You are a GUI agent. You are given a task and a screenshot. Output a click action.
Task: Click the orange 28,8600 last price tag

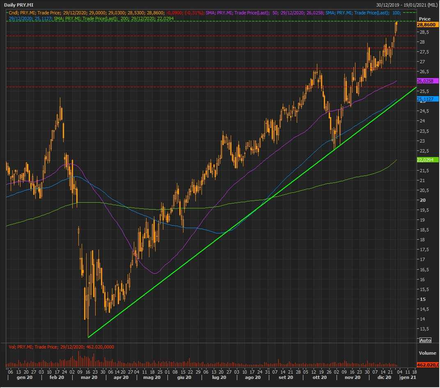[427, 25]
